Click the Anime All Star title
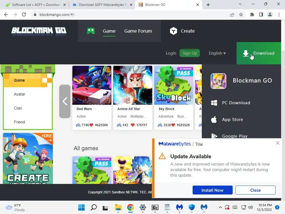The width and height of the screenshot is (285, 214). point(129,109)
